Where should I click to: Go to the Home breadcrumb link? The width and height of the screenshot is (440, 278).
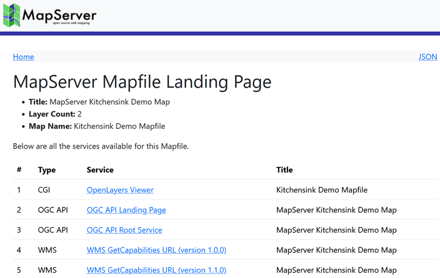tap(24, 57)
